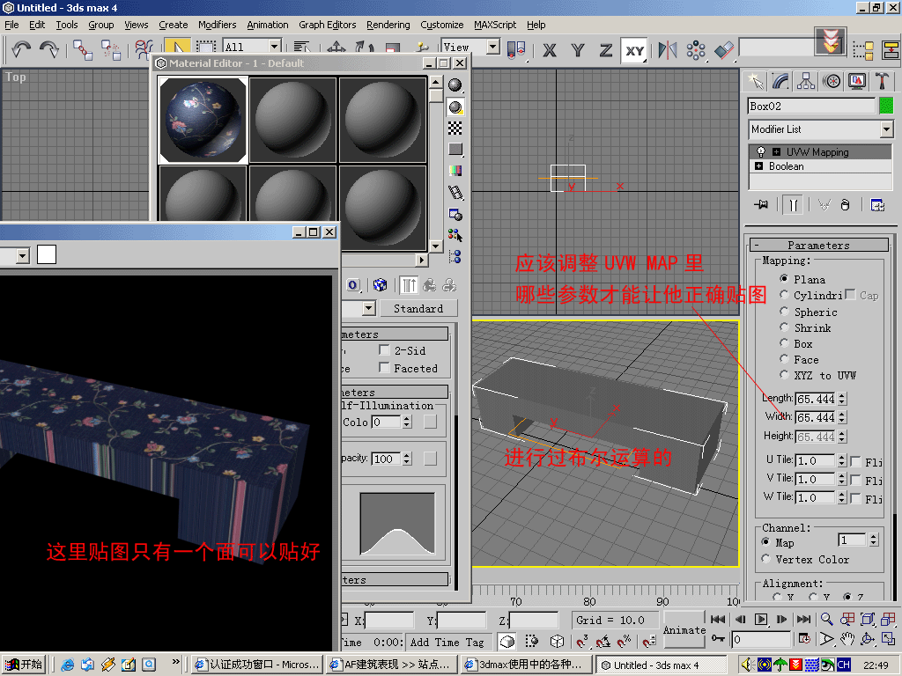902x676 pixels.
Task: Open Time Configuration clock button
Action: point(804,639)
